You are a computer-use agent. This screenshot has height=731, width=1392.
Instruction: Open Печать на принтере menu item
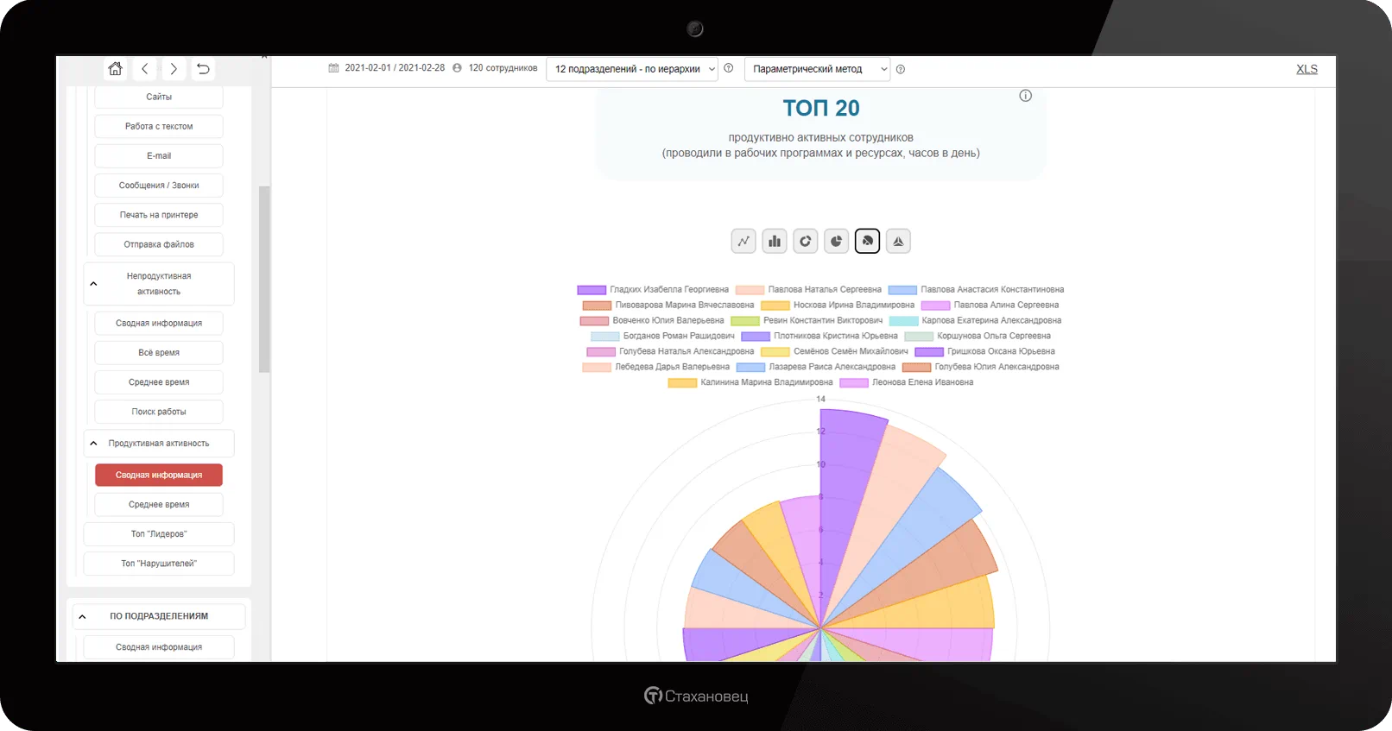click(x=159, y=215)
